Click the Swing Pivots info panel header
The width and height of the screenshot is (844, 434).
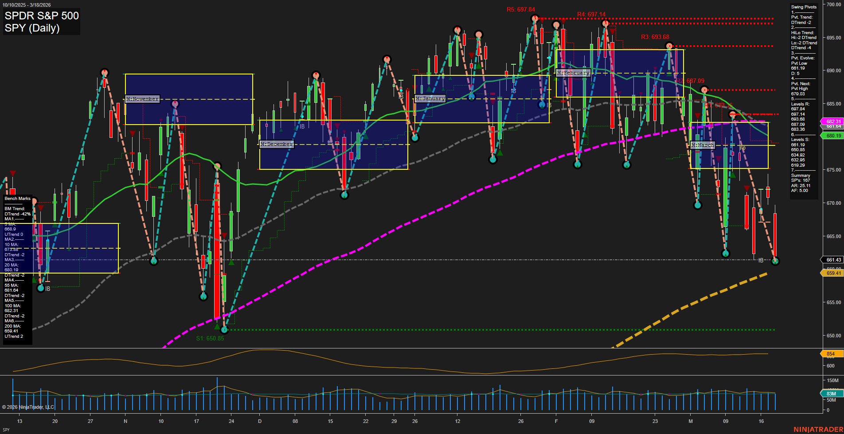(804, 7)
